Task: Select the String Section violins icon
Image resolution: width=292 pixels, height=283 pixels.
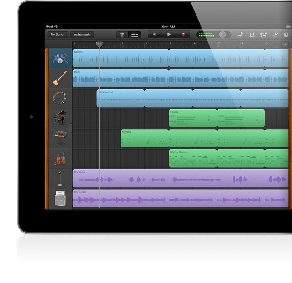Action: (60, 158)
